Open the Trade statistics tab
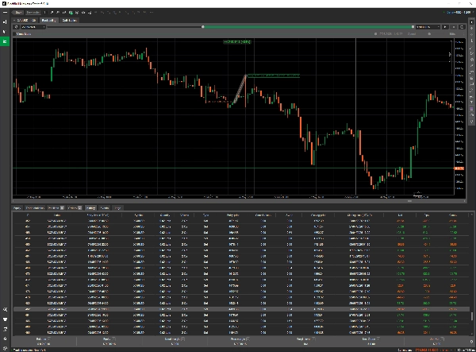 coord(35,208)
